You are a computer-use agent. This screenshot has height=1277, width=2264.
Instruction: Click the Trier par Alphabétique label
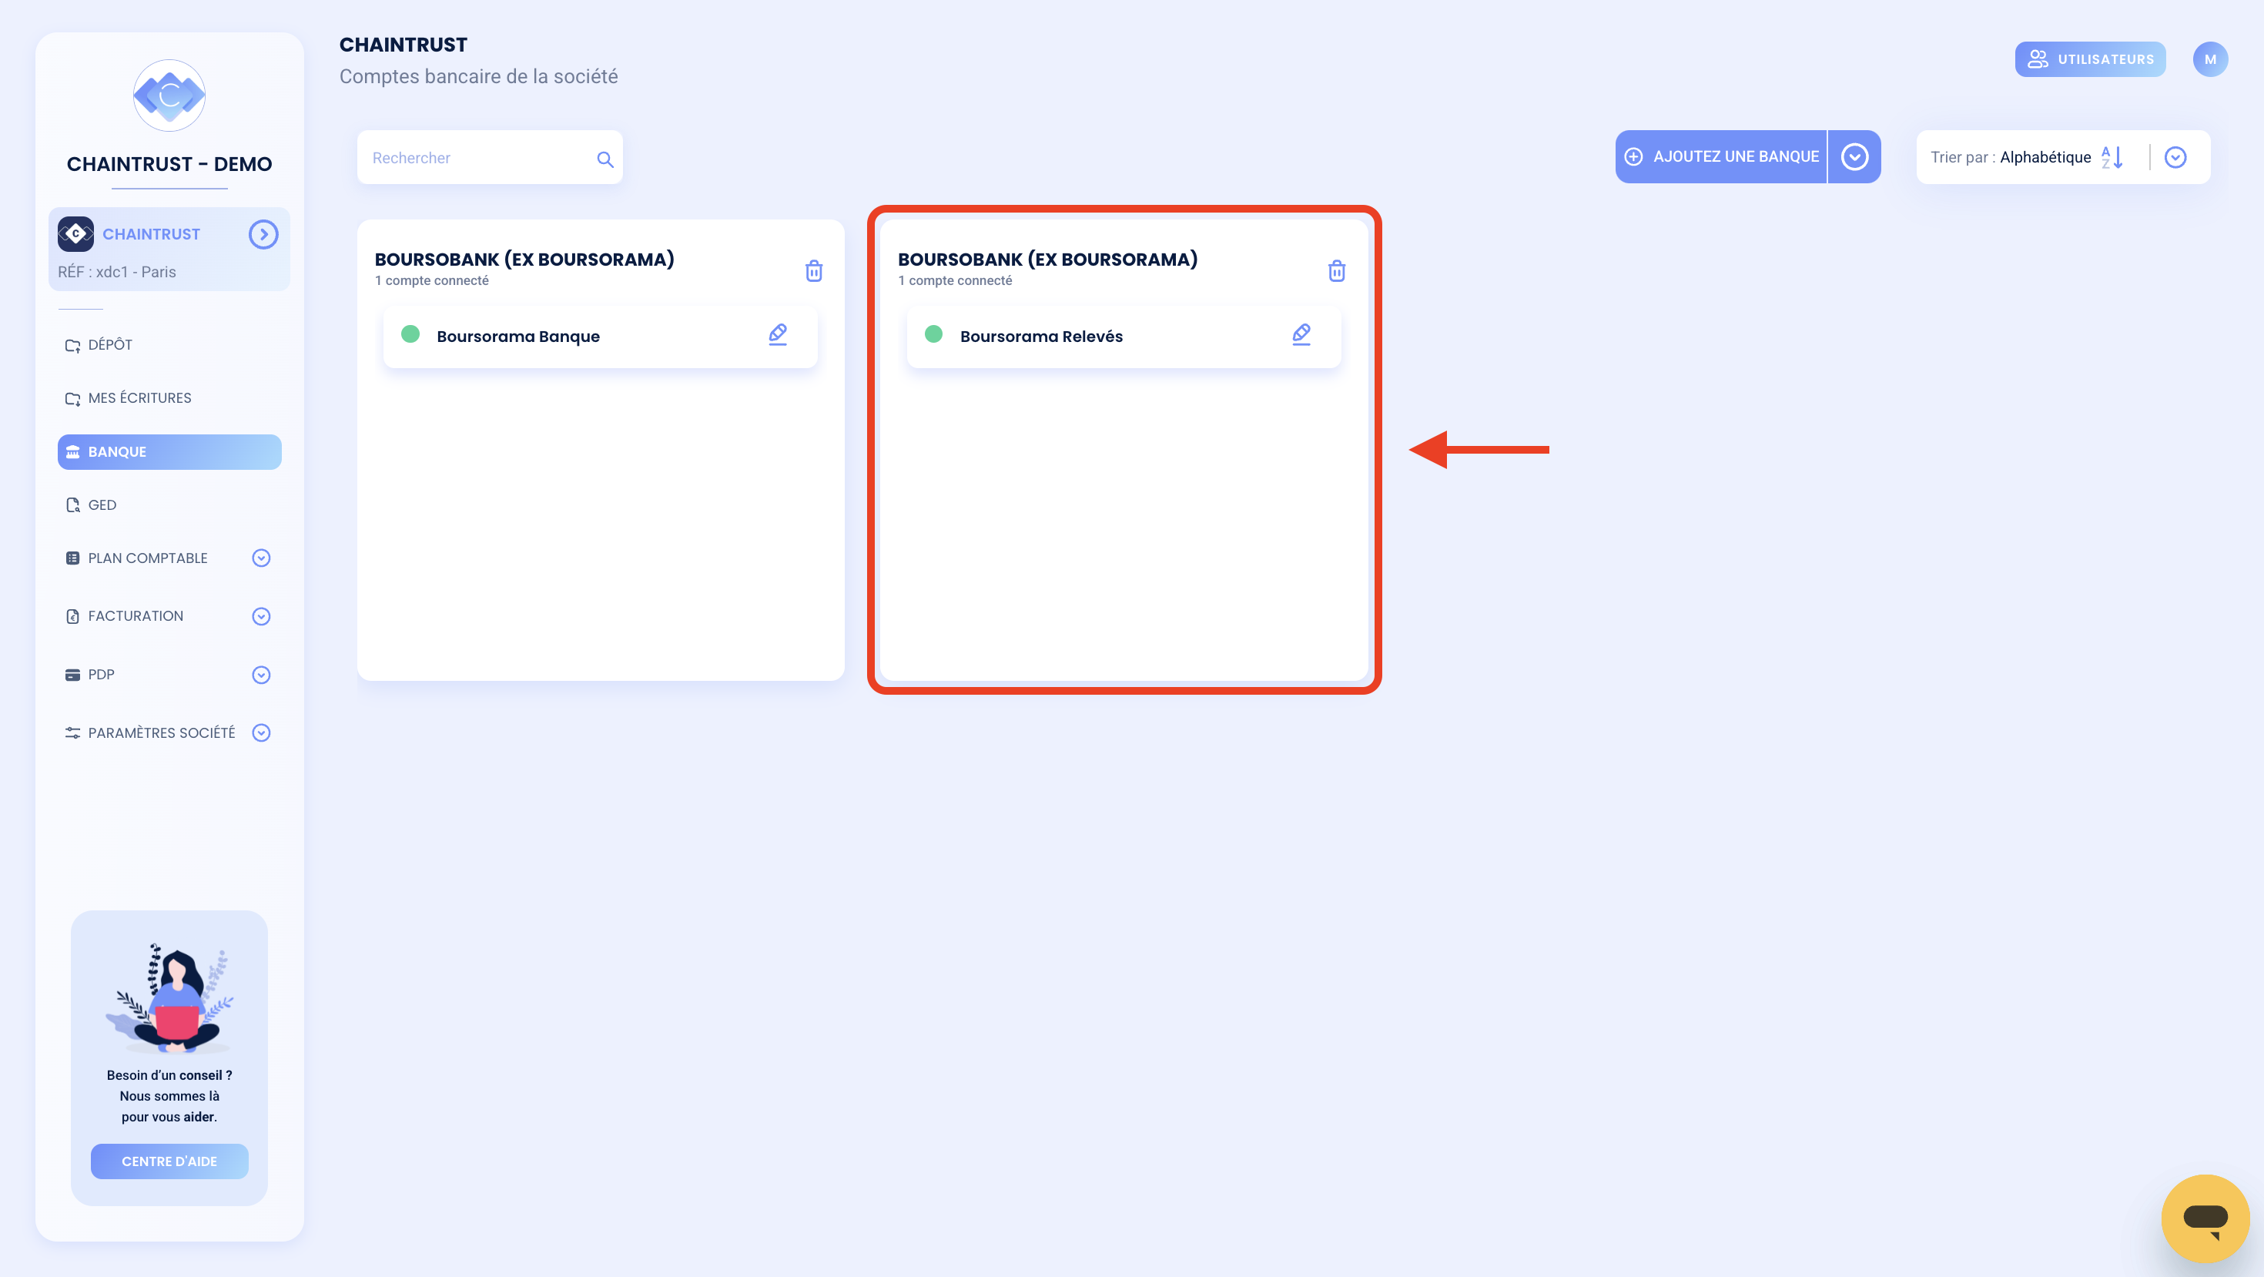[2011, 157]
